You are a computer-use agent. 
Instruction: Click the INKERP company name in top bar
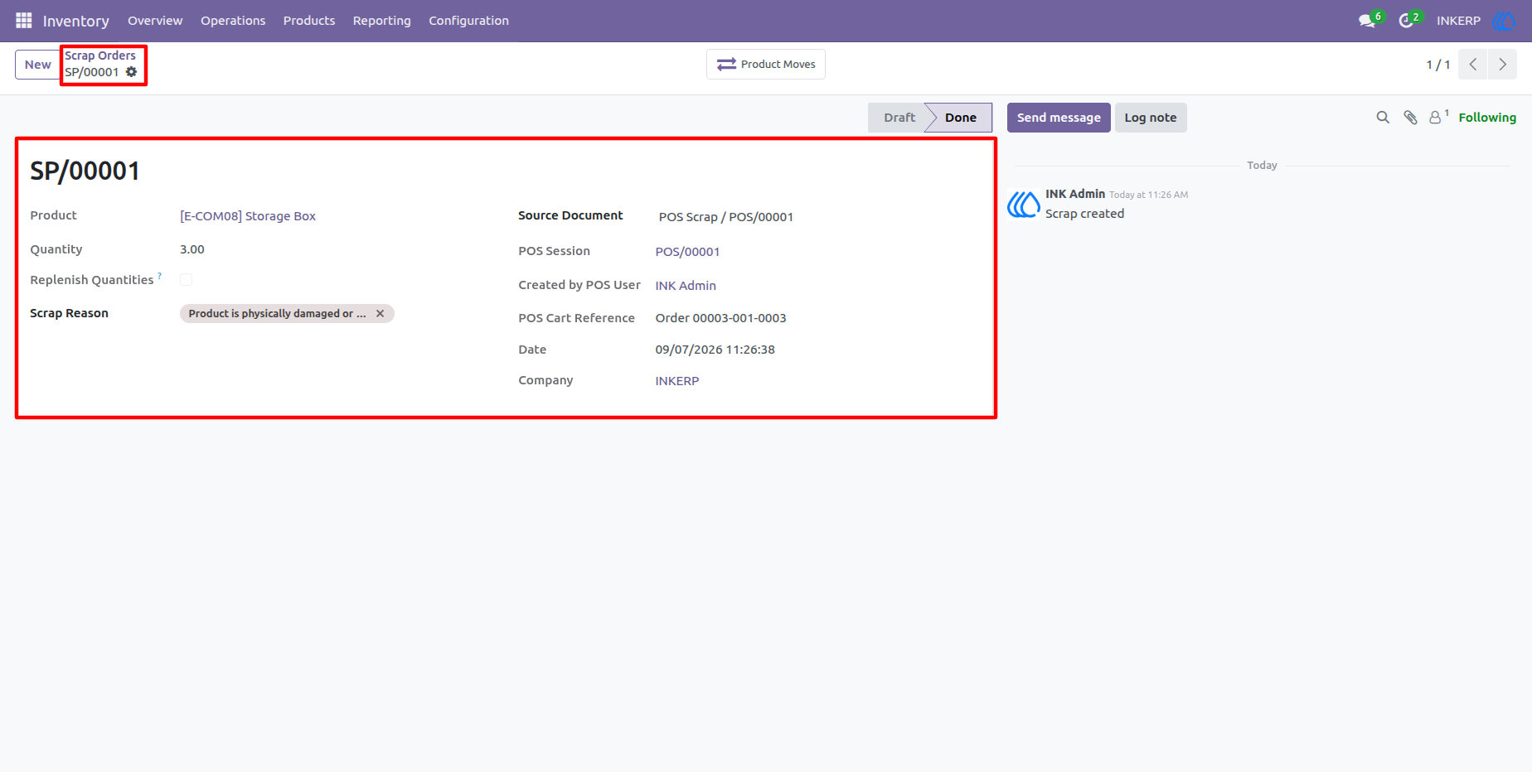(x=1458, y=21)
